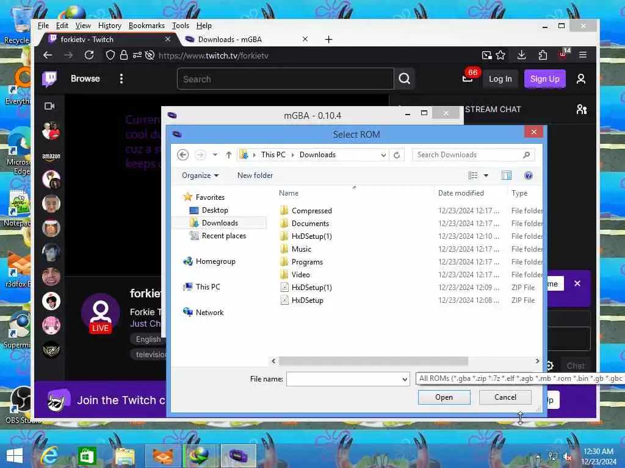Open the Twitch more options dots
Image resolution: width=625 pixels, height=468 pixels.
click(121, 79)
